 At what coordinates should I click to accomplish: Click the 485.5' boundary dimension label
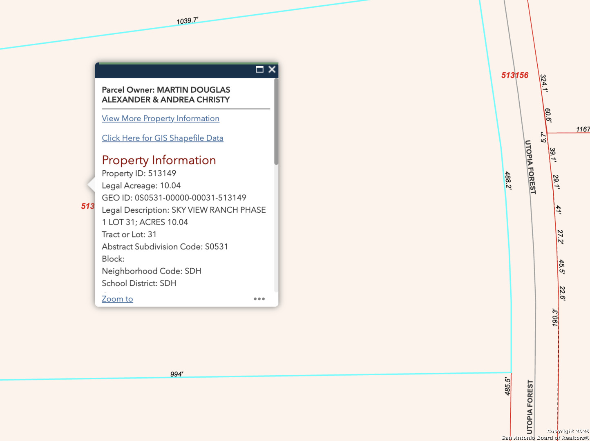pyautogui.click(x=507, y=386)
